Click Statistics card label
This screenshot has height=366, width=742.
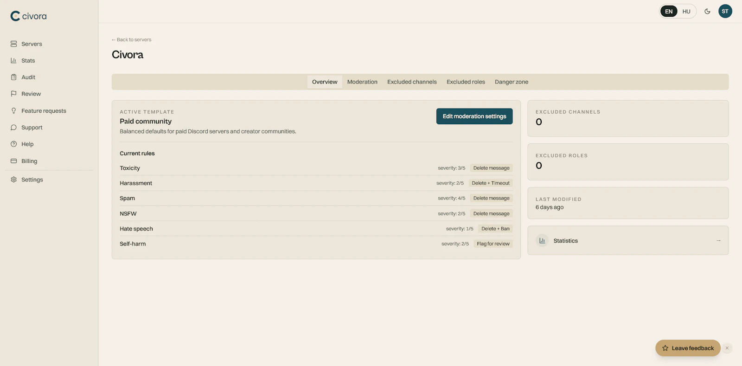click(566, 241)
